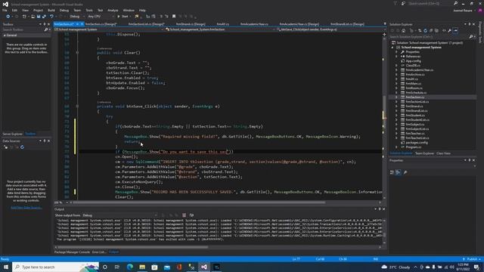Switch to the Team Explorer tab
Screen dimensions: 484x272
[x=424, y=153]
